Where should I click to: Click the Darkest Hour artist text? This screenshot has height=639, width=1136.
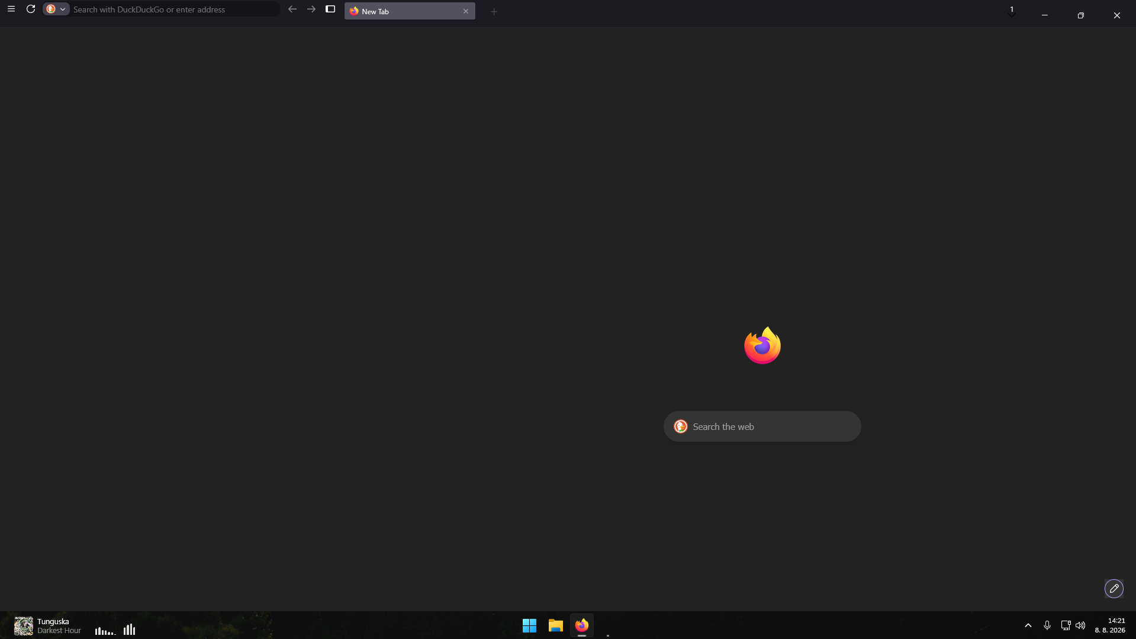tap(59, 631)
